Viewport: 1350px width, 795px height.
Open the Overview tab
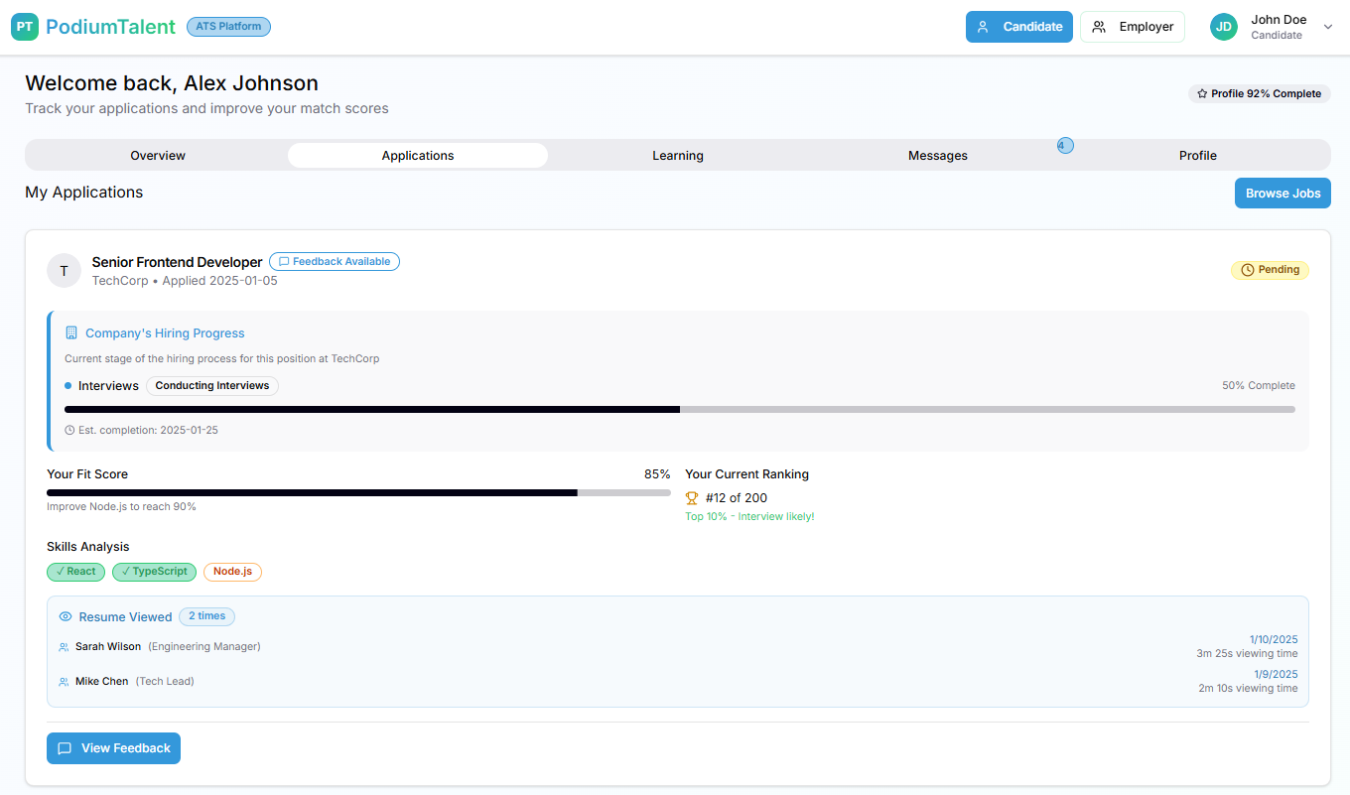coord(158,156)
